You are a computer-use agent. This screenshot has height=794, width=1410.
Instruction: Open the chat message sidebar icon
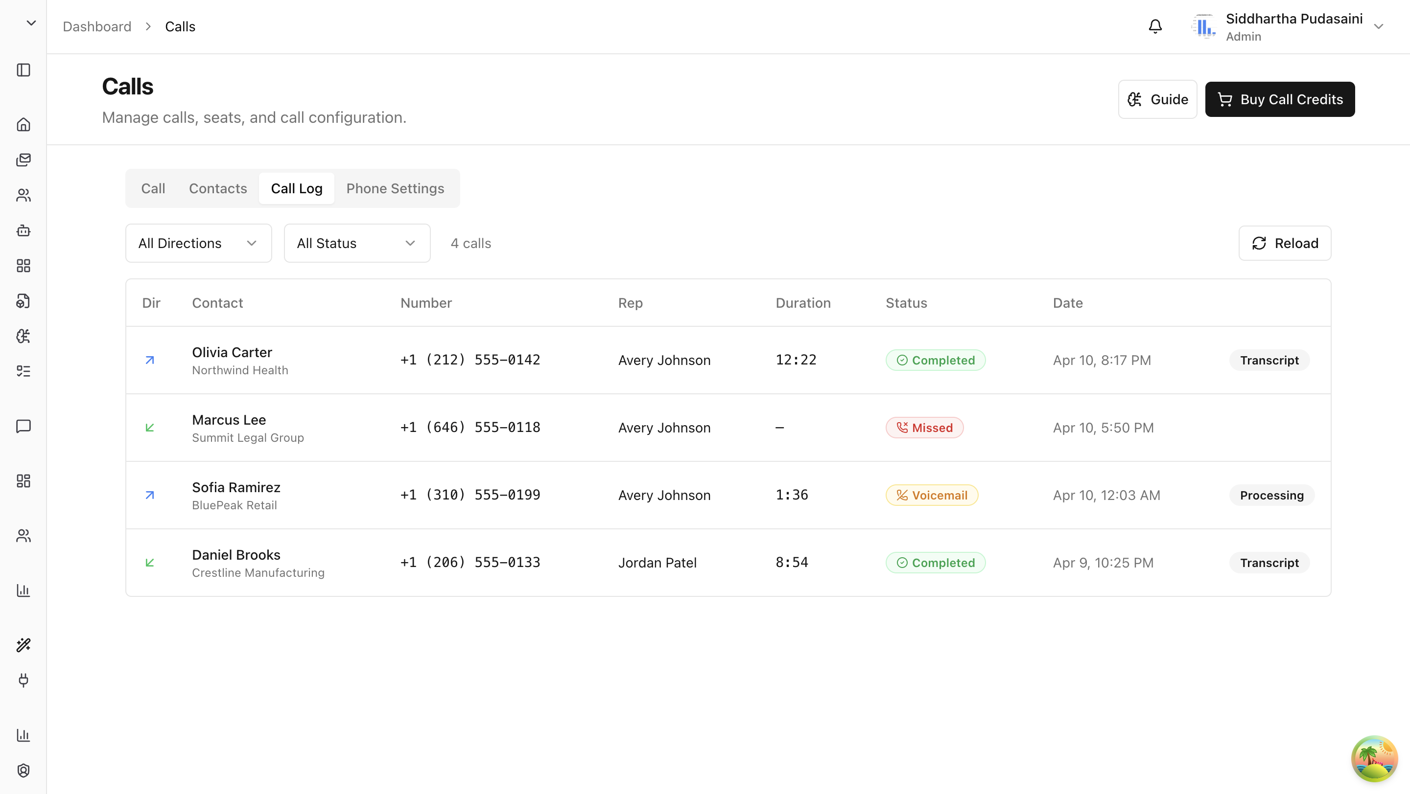[x=23, y=426]
